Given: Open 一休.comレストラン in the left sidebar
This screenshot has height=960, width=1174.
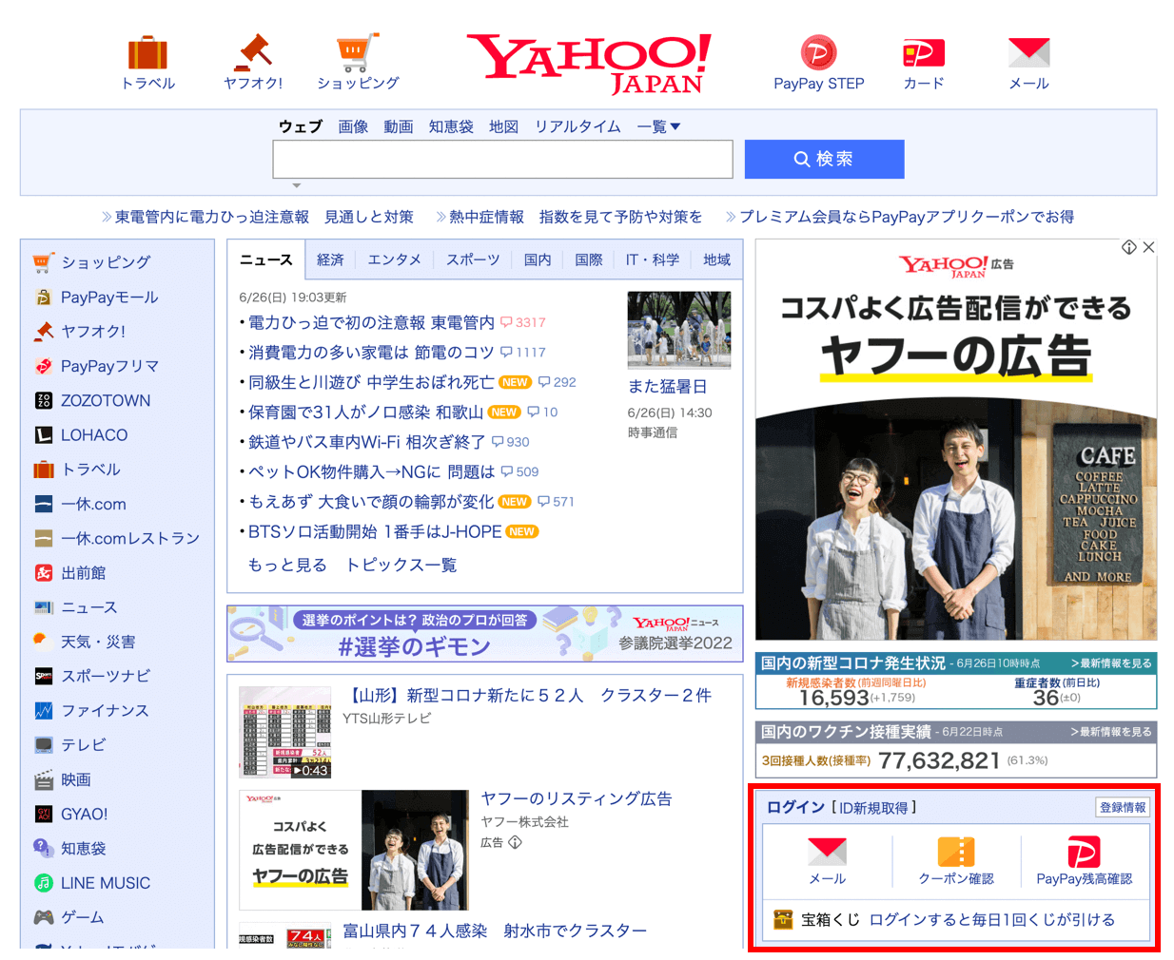Looking at the screenshot, I should (x=130, y=539).
